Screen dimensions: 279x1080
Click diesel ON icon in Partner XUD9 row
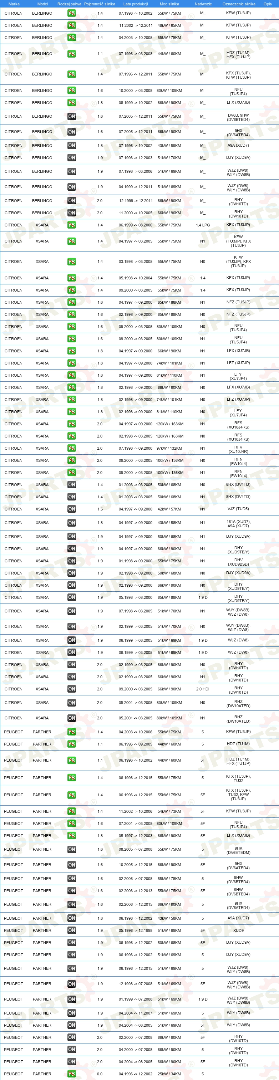[x=71, y=930]
